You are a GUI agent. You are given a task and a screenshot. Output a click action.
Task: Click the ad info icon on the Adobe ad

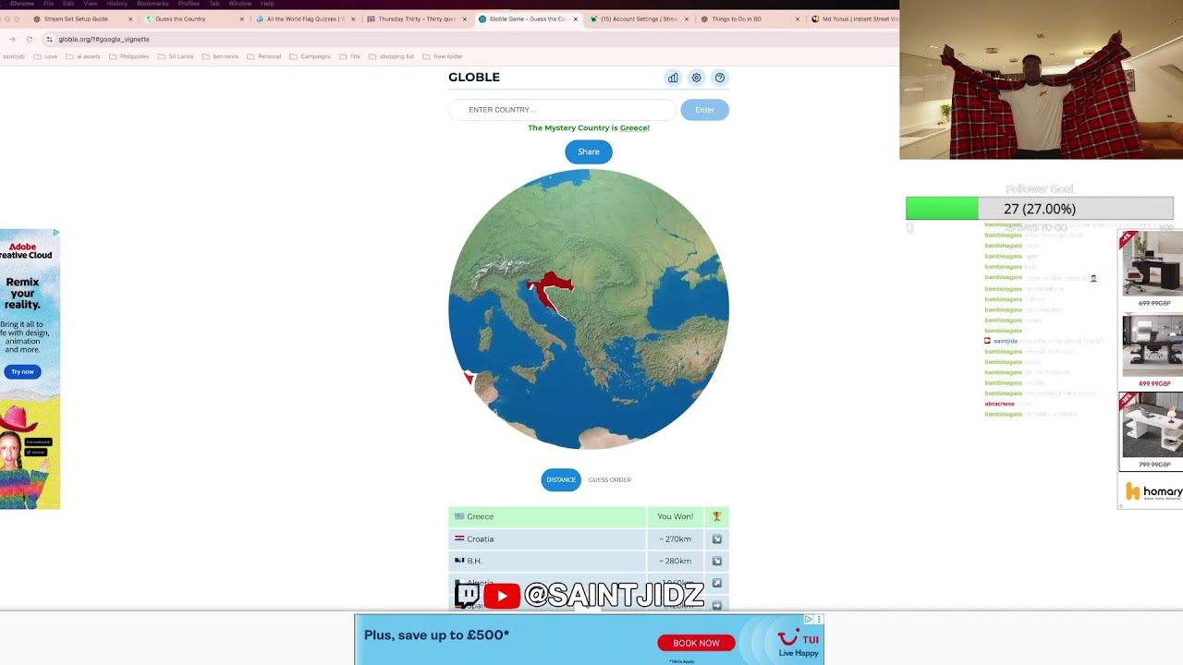coord(55,233)
